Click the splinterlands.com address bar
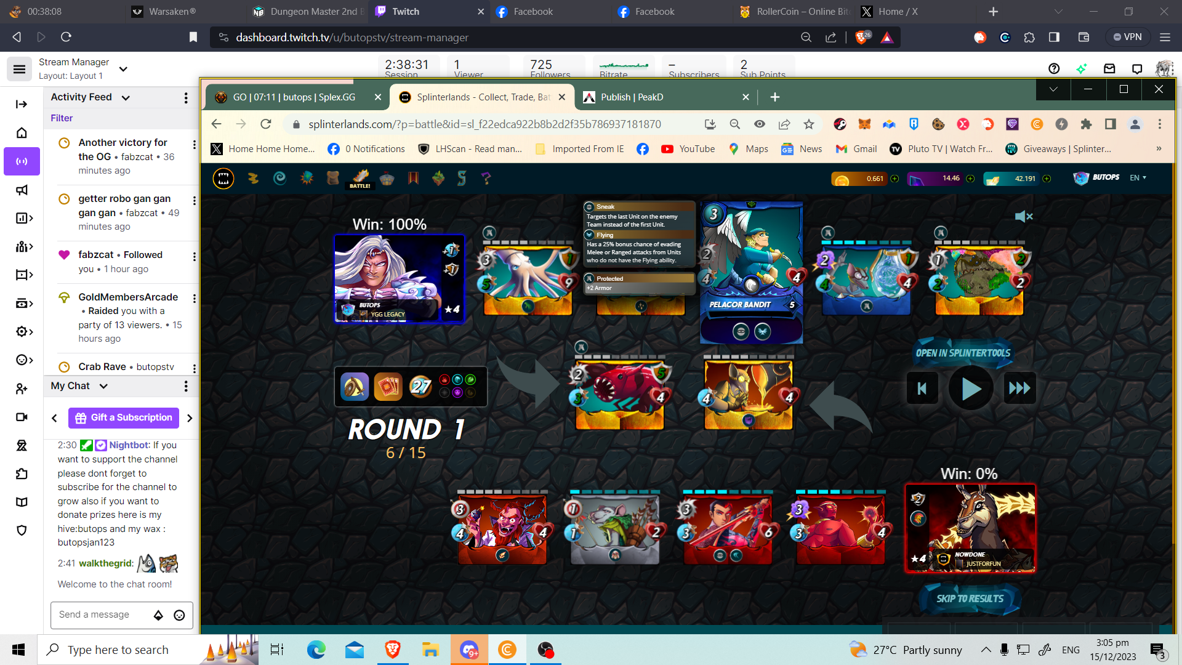 click(x=484, y=124)
